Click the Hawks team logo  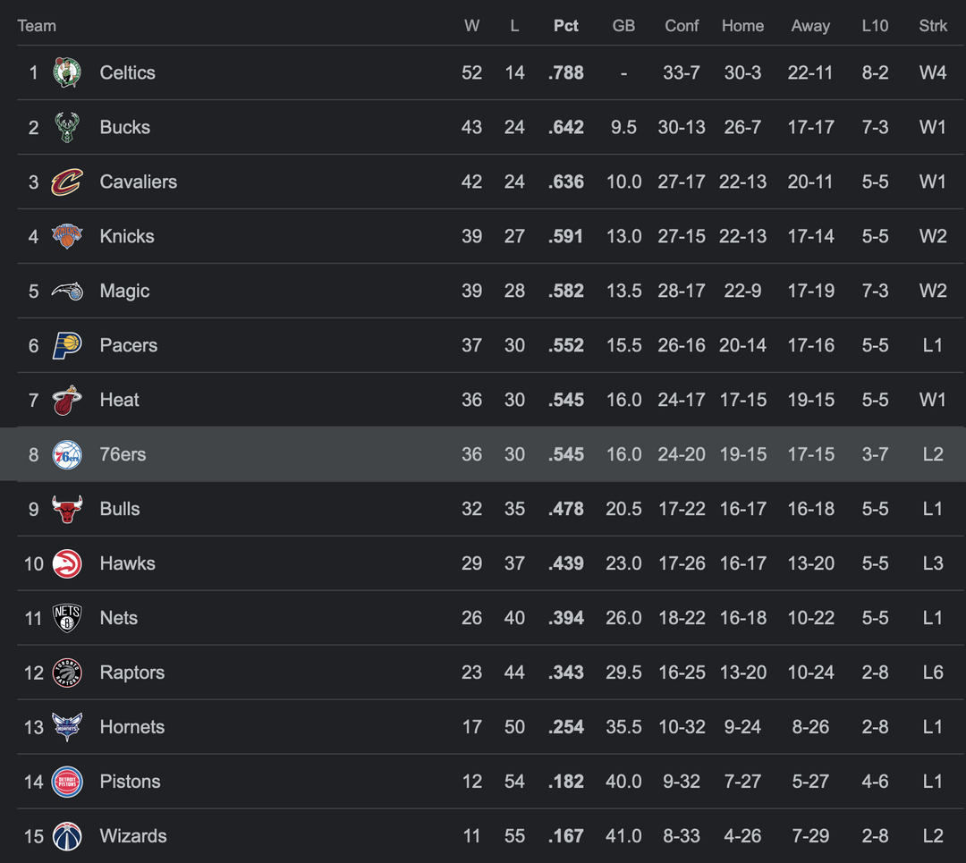coord(67,563)
